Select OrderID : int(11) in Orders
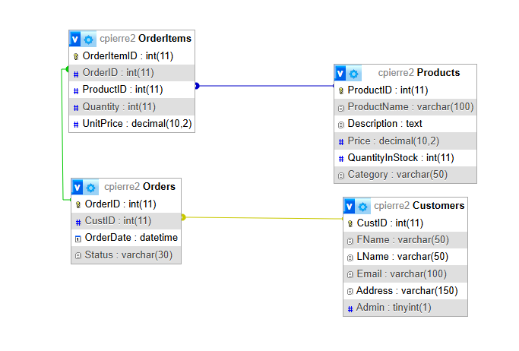Screen dimensions: 519x351 [126, 204]
